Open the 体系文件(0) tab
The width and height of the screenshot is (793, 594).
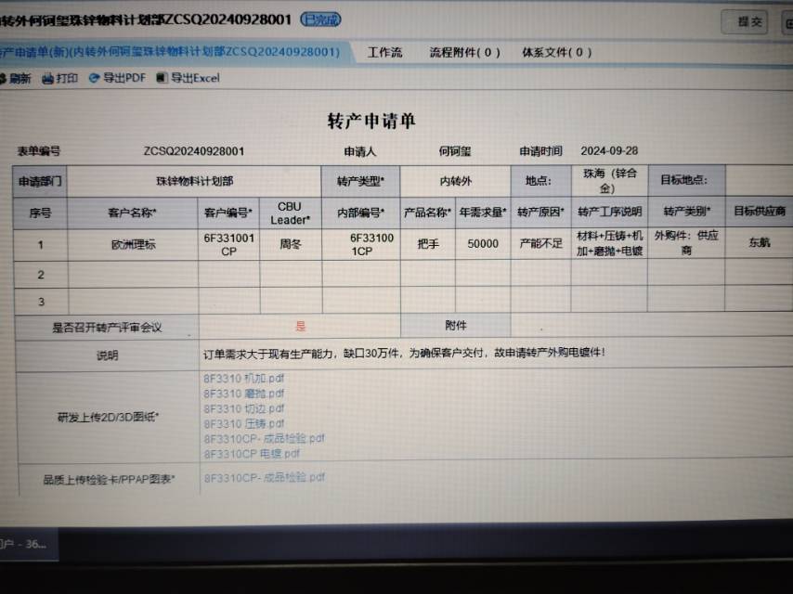tap(556, 53)
